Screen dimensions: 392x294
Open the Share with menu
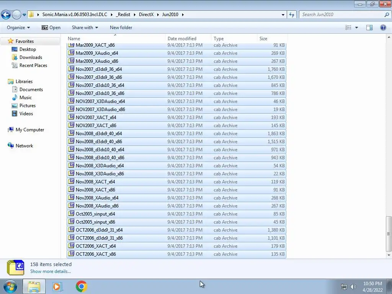click(x=85, y=28)
